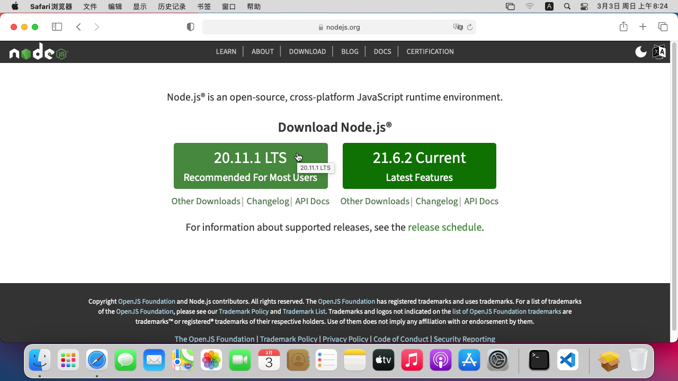Open Maps from Dock

[183, 360]
